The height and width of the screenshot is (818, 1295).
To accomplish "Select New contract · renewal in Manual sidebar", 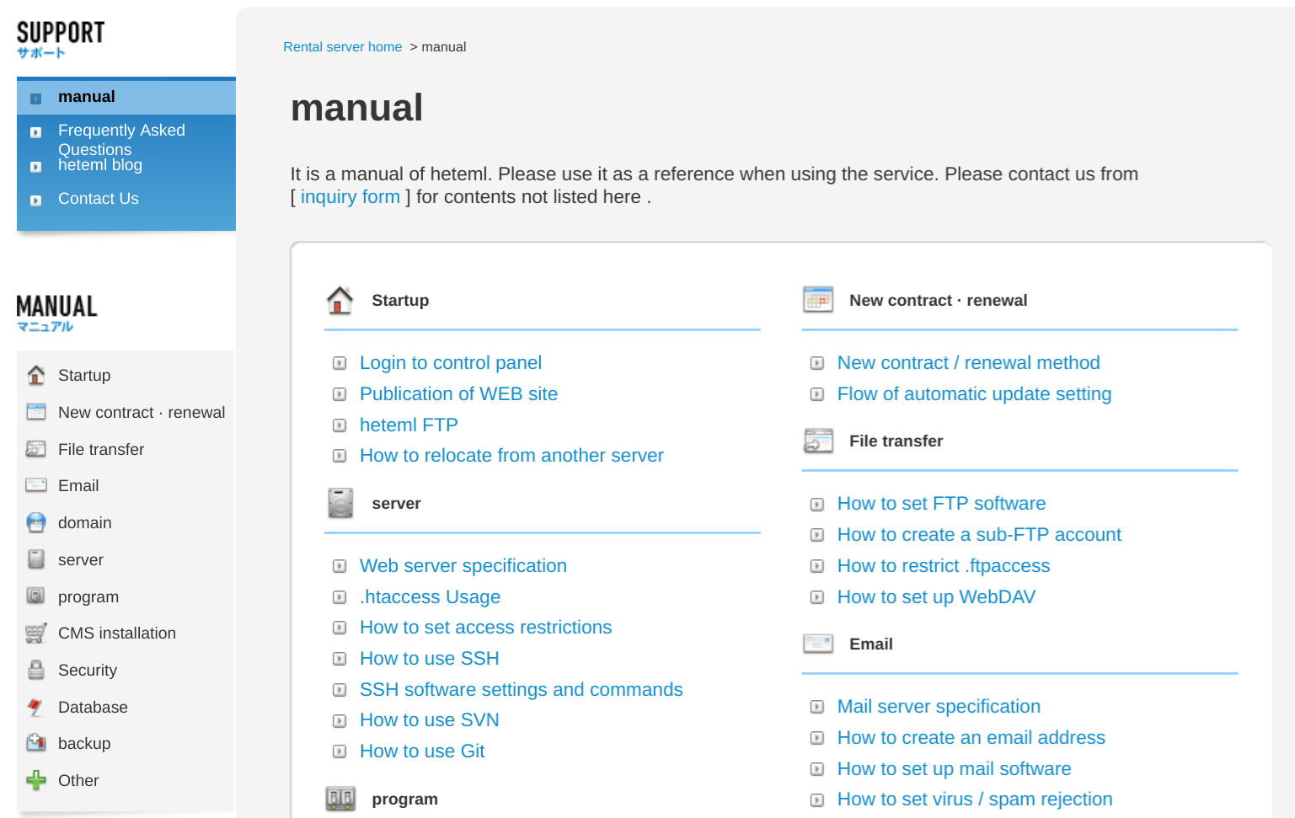I will (142, 412).
